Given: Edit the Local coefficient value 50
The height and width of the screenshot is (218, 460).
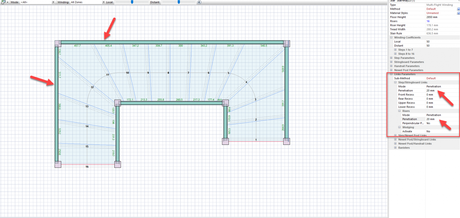Looking at the screenshot, I should point(428,42).
